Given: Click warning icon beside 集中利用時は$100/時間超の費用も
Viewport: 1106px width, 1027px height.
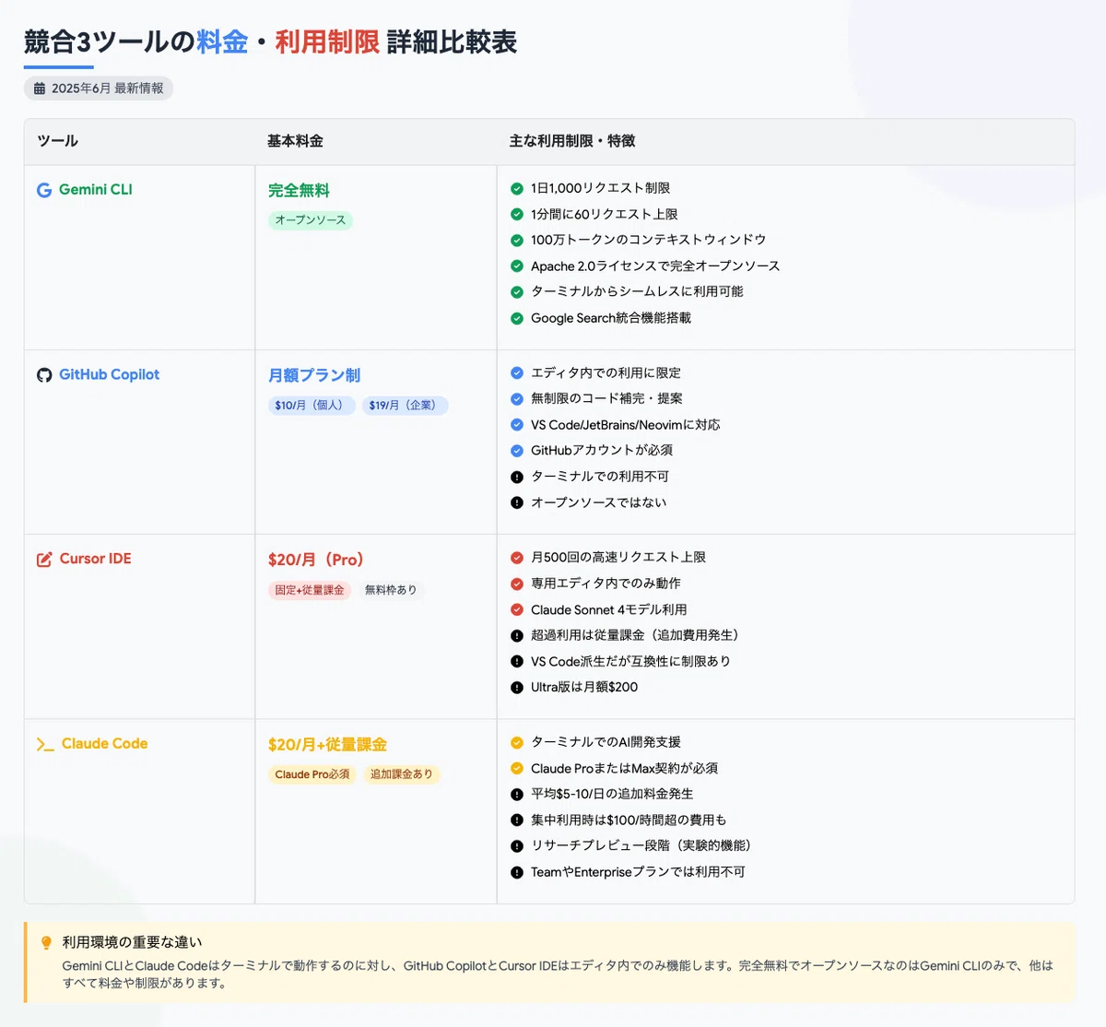Looking at the screenshot, I should pos(517,820).
